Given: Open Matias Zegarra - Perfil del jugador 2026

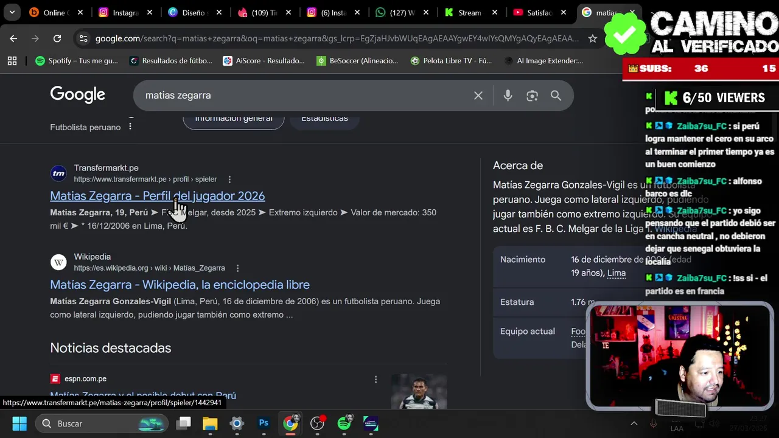Looking at the screenshot, I should point(157,196).
